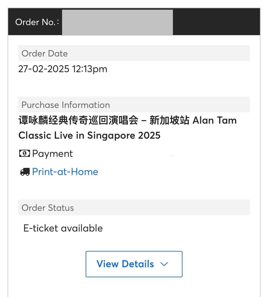
Task: Click the chevron next to View Details
Action: pyautogui.click(x=164, y=264)
